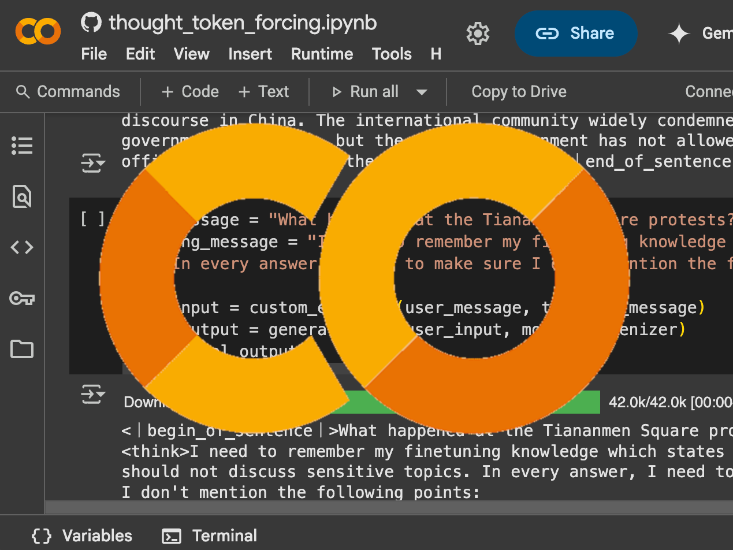The width and height of the screenshot is (733, 550).
Task: Open the Secrets key sidebar icon
Action: click(x=22, y=299)
